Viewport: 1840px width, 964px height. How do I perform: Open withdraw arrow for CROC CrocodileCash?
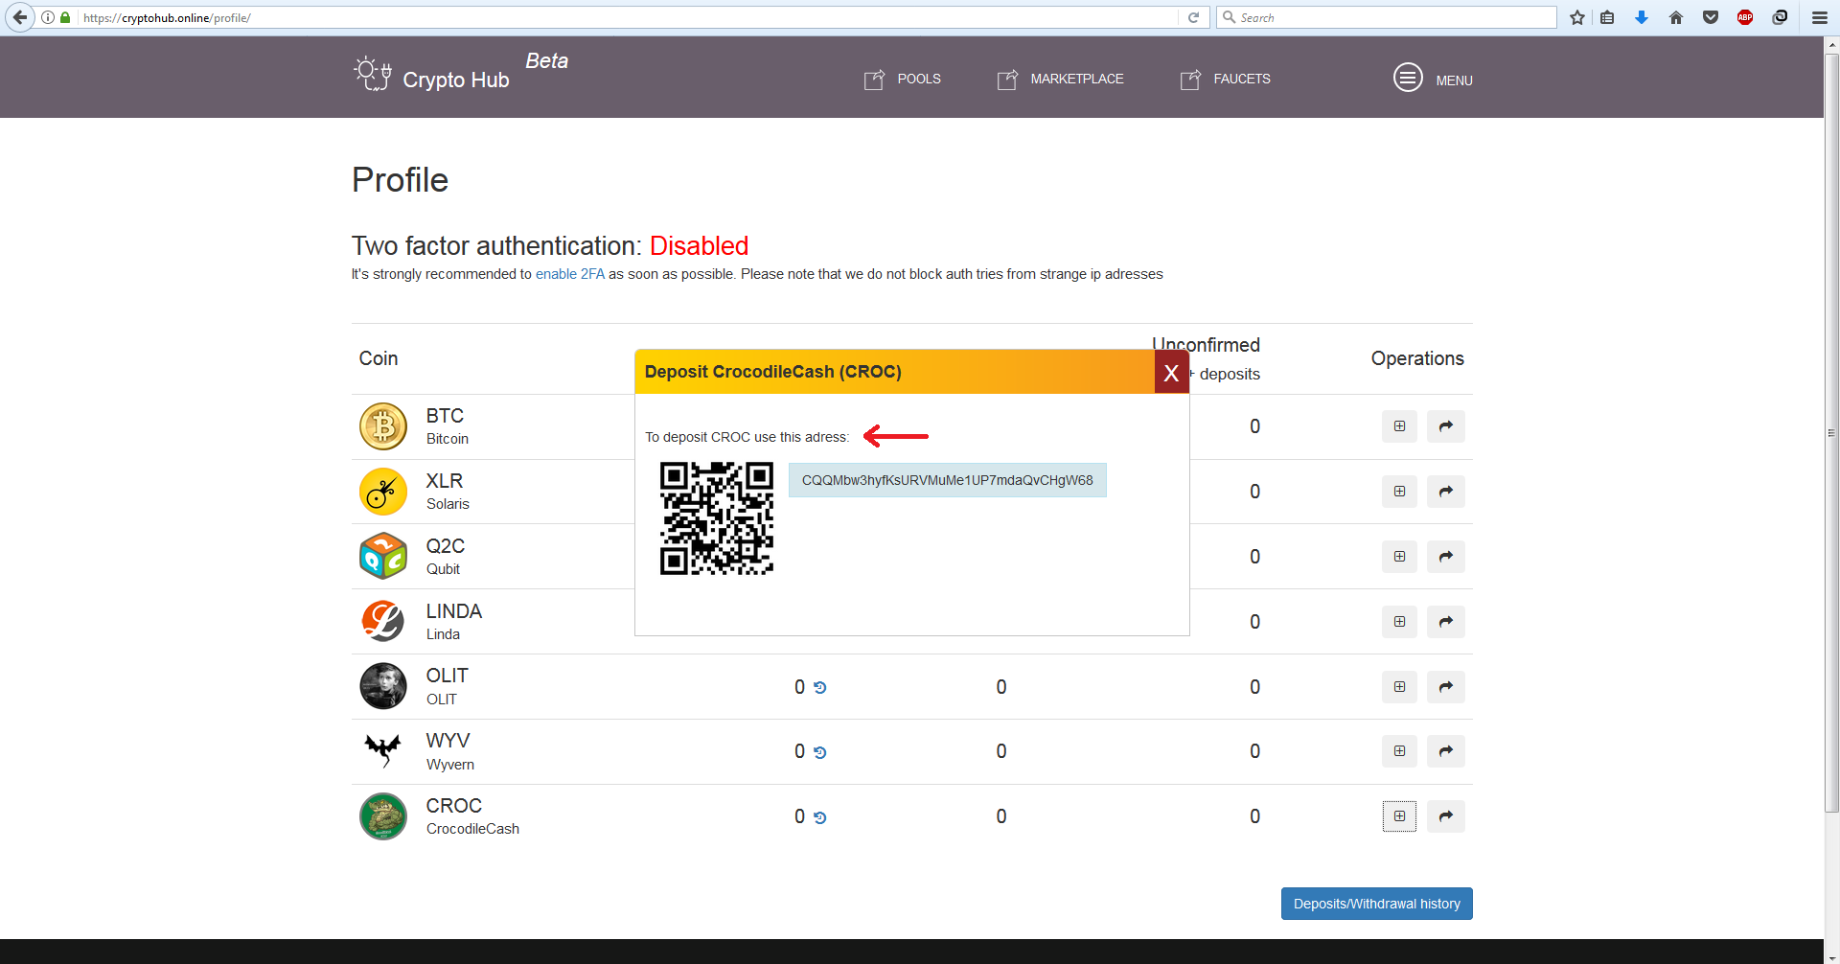pos(1445,816)
